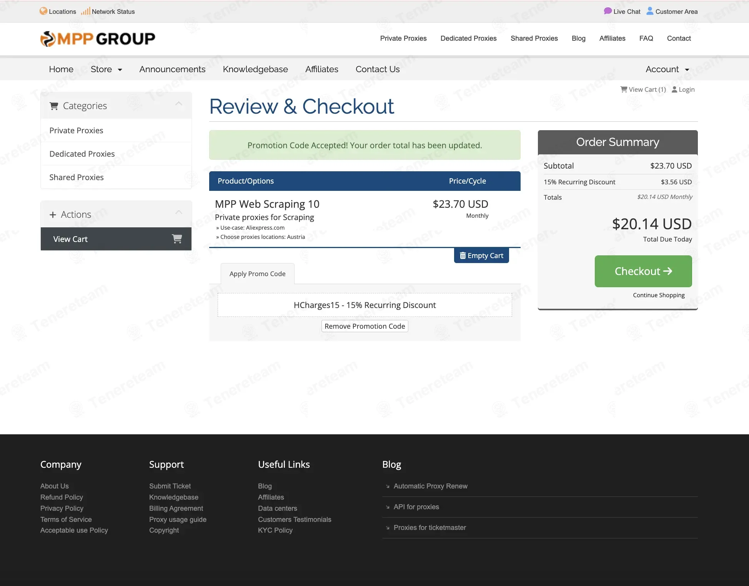Open Announcements page
Viewport: 749px width, 586px height.
click(x=172, y=69)
